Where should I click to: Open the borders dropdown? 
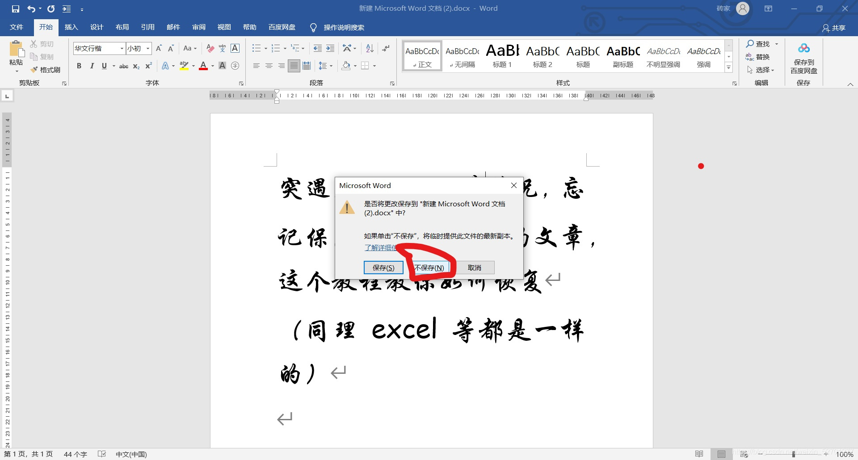point(374,66)
